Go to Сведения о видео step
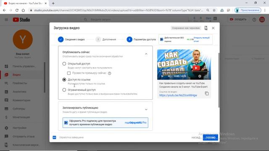269x151 pixels. (x=71, y=39)
